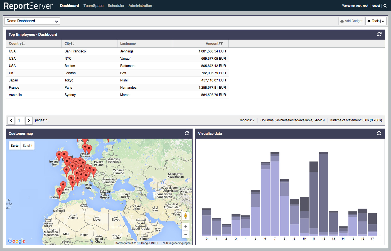Switch map to Satellit view
Screen dimensions: 391x251
28,146
